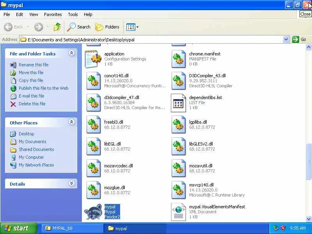Screen dimensions: 312x234
Task: Select the msvcp140.dll file icon
Action: point(179,190)
